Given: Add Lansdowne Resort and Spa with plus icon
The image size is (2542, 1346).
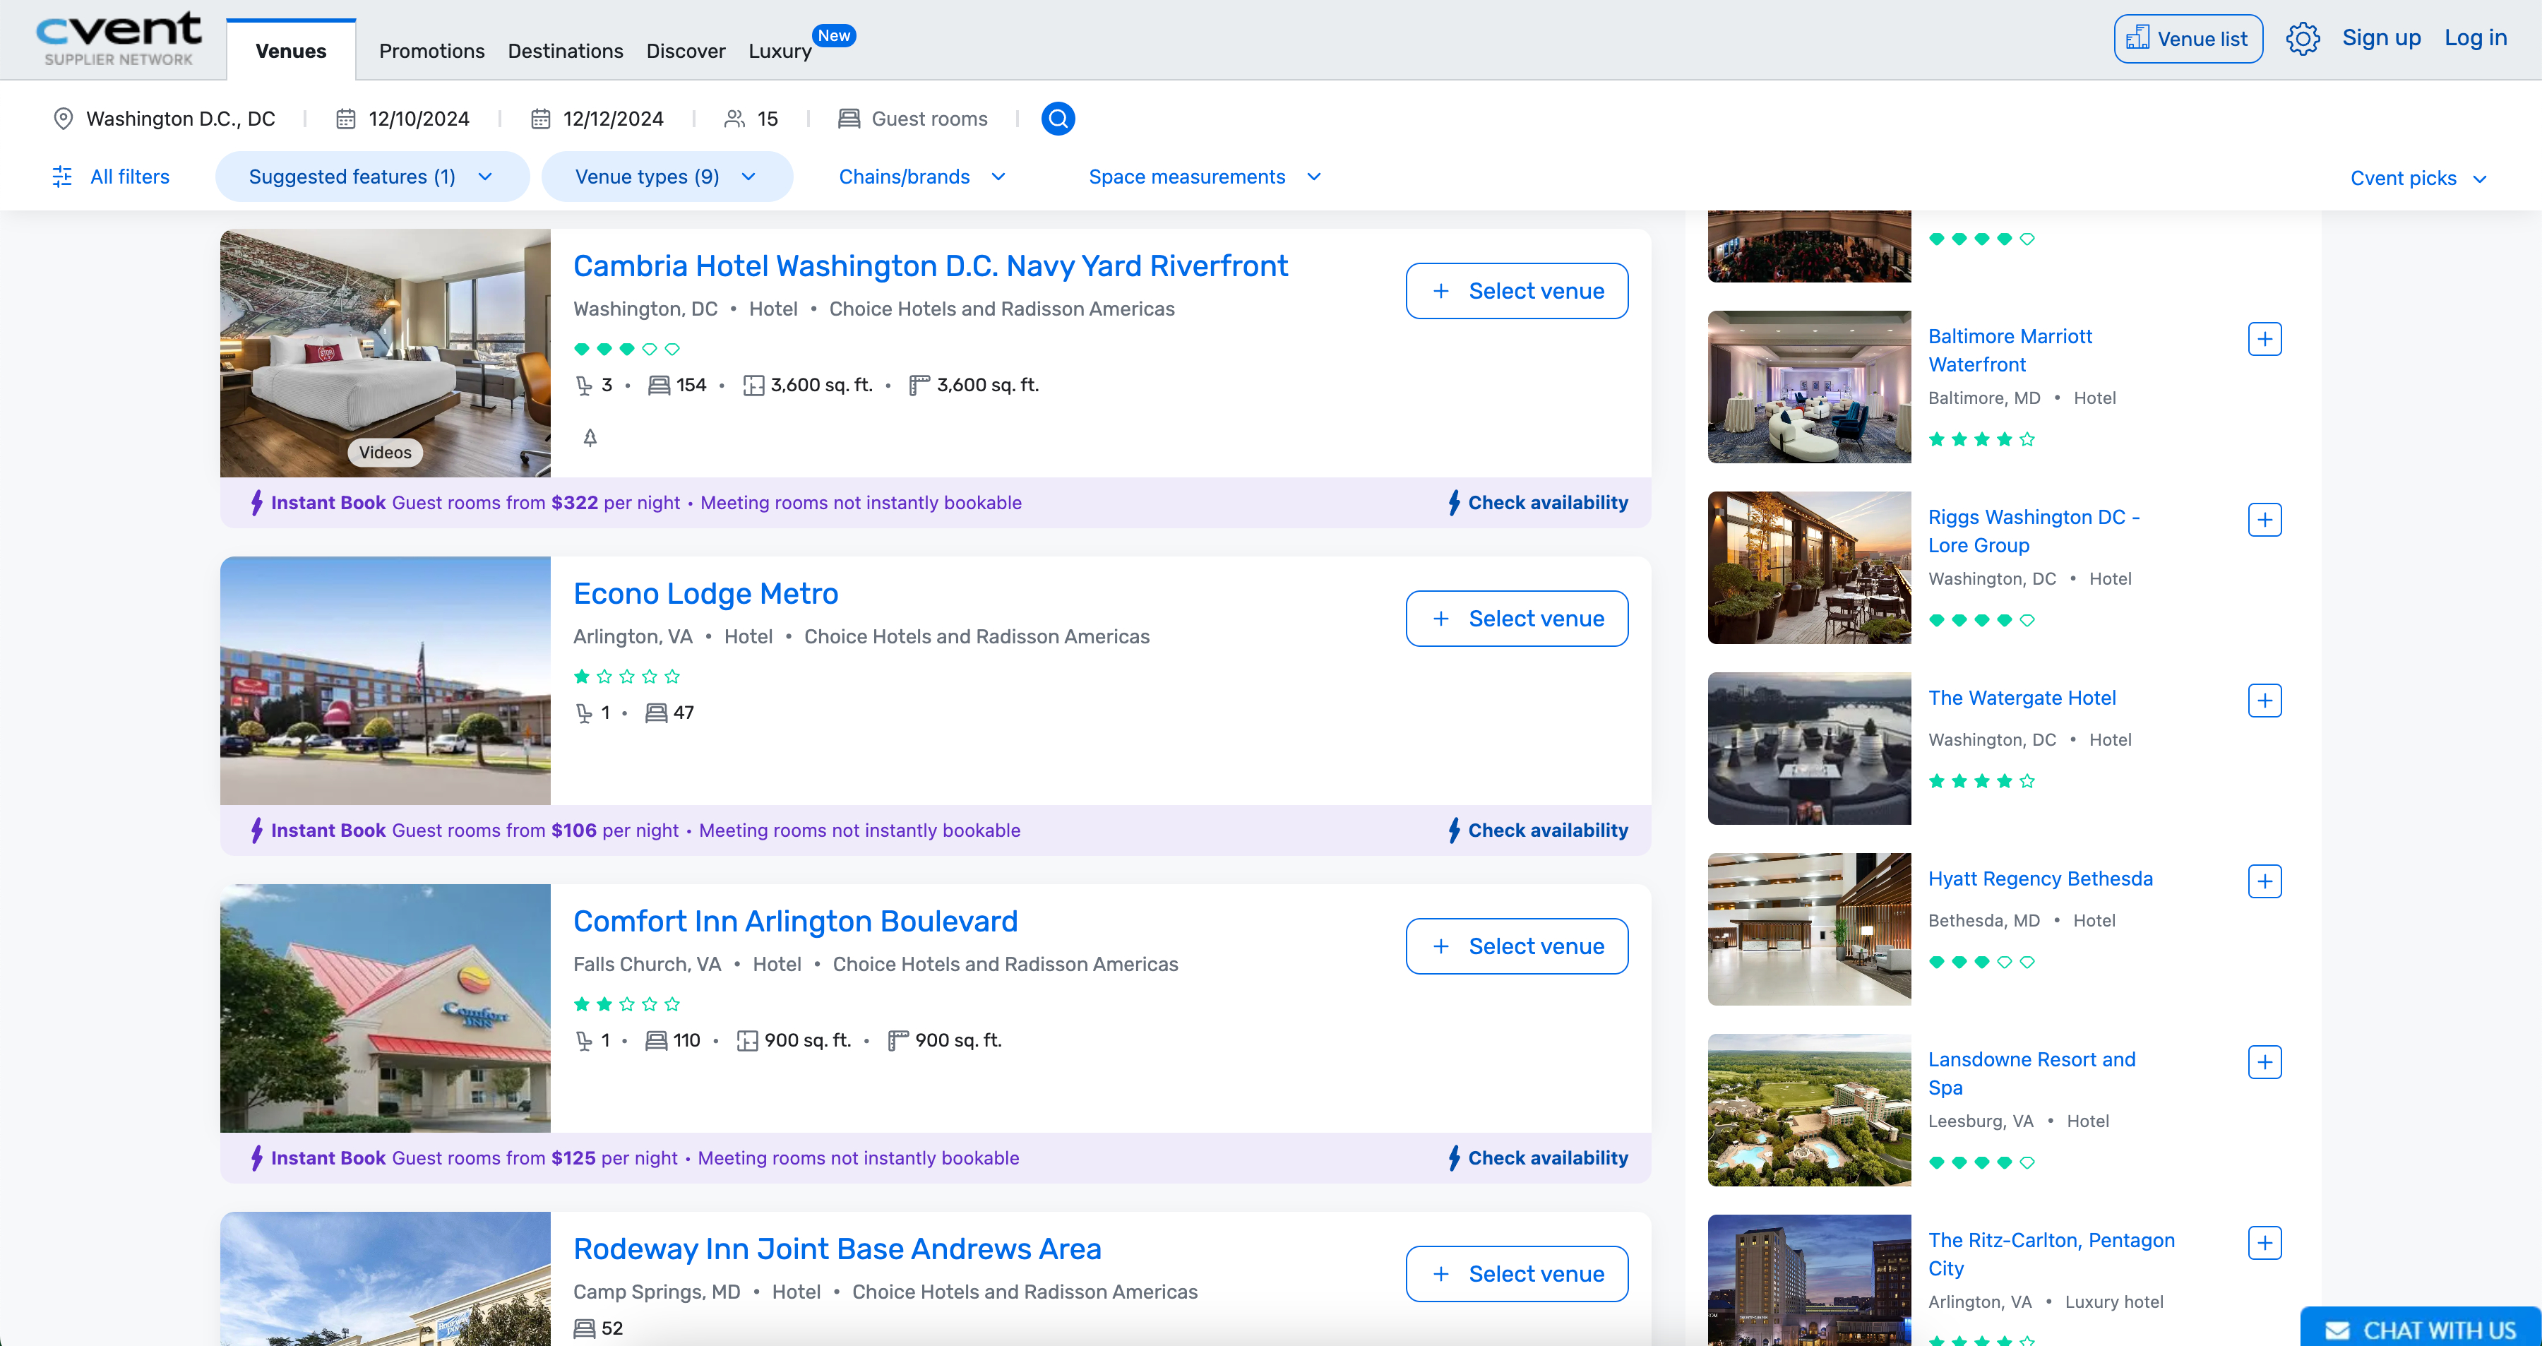Looking at the screenshot, I should 2264,1062.
